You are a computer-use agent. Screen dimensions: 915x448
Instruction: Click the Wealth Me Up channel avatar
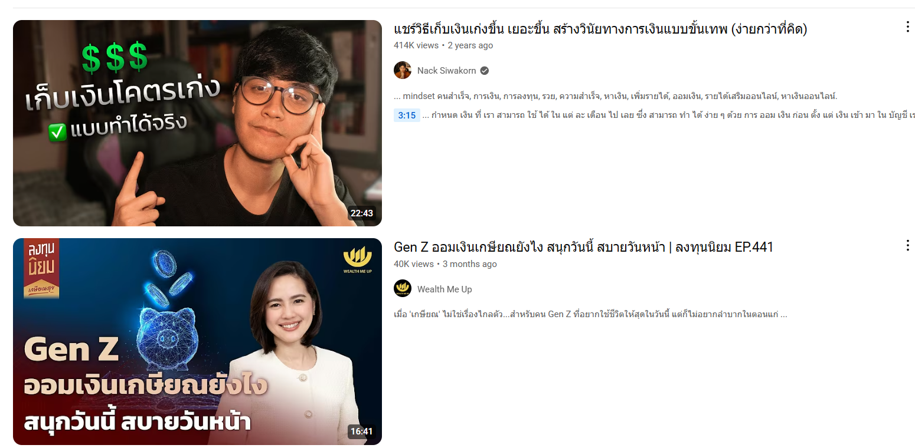[x=403, y=289]
